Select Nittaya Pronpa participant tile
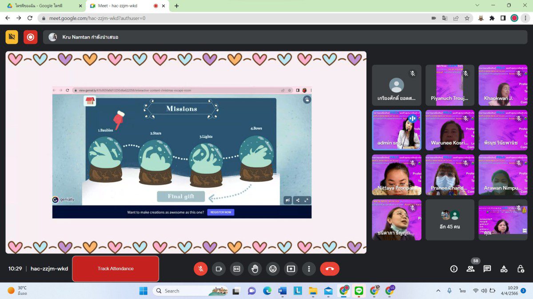The height and width of the screenshot is (299, 533). point(397,175)
